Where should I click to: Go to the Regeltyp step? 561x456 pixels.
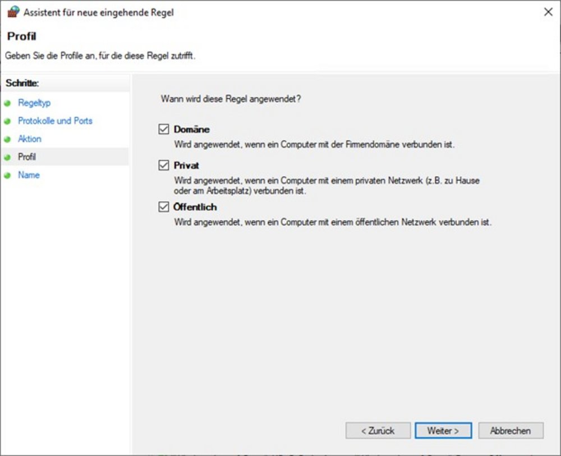[x=34, y=103]
